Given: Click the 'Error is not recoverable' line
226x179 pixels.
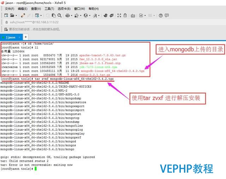Looking at the screenshot, I should tap(36, 165).
